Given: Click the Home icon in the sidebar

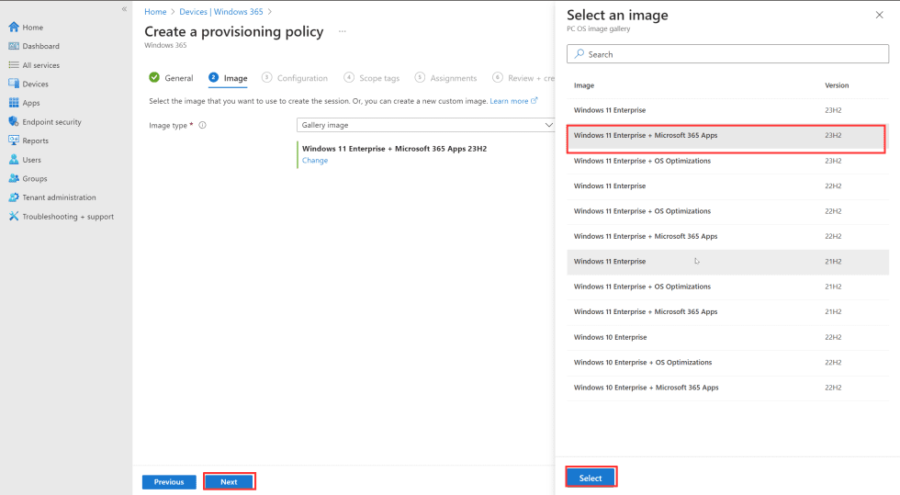Looking at the screenshot, I should [x=14, y=27].
